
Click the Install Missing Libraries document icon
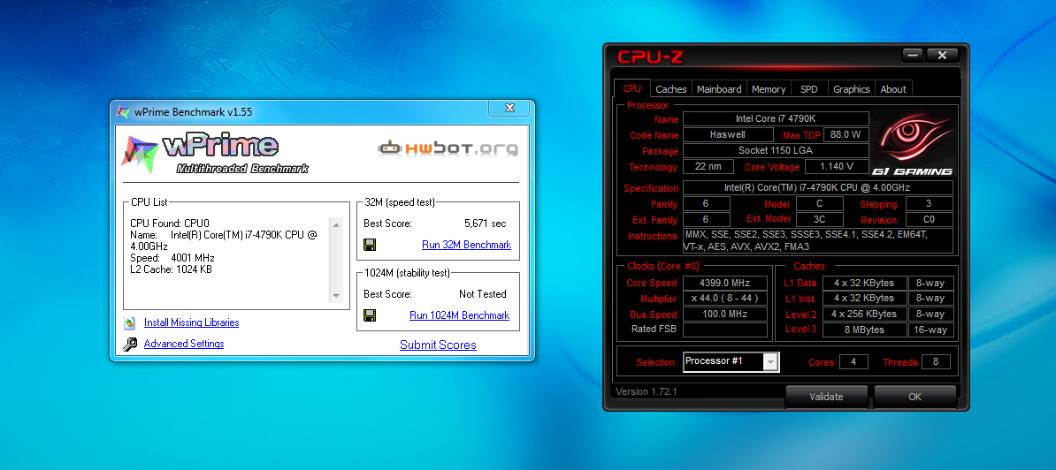click(x=130, y=322)
